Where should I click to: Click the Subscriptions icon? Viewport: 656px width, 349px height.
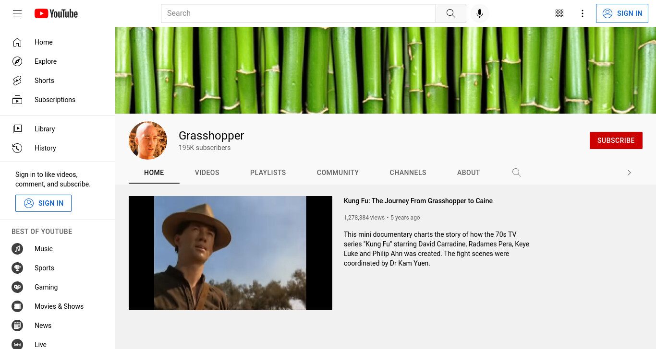tap(17, 100)
